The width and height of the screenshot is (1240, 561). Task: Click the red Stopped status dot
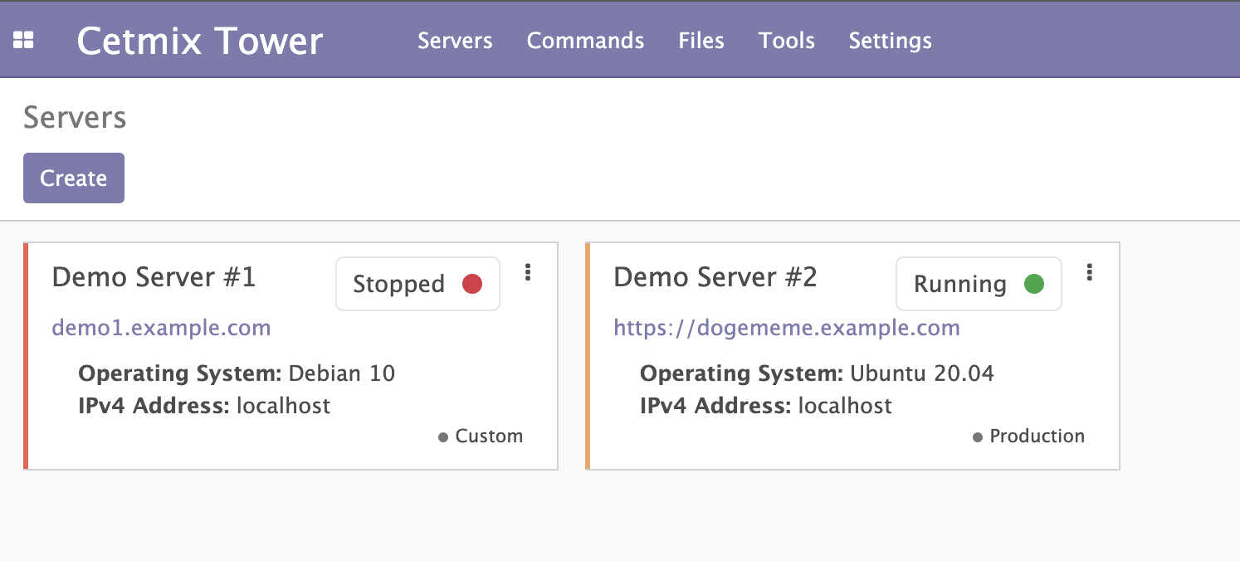click(x=472, y=284)
